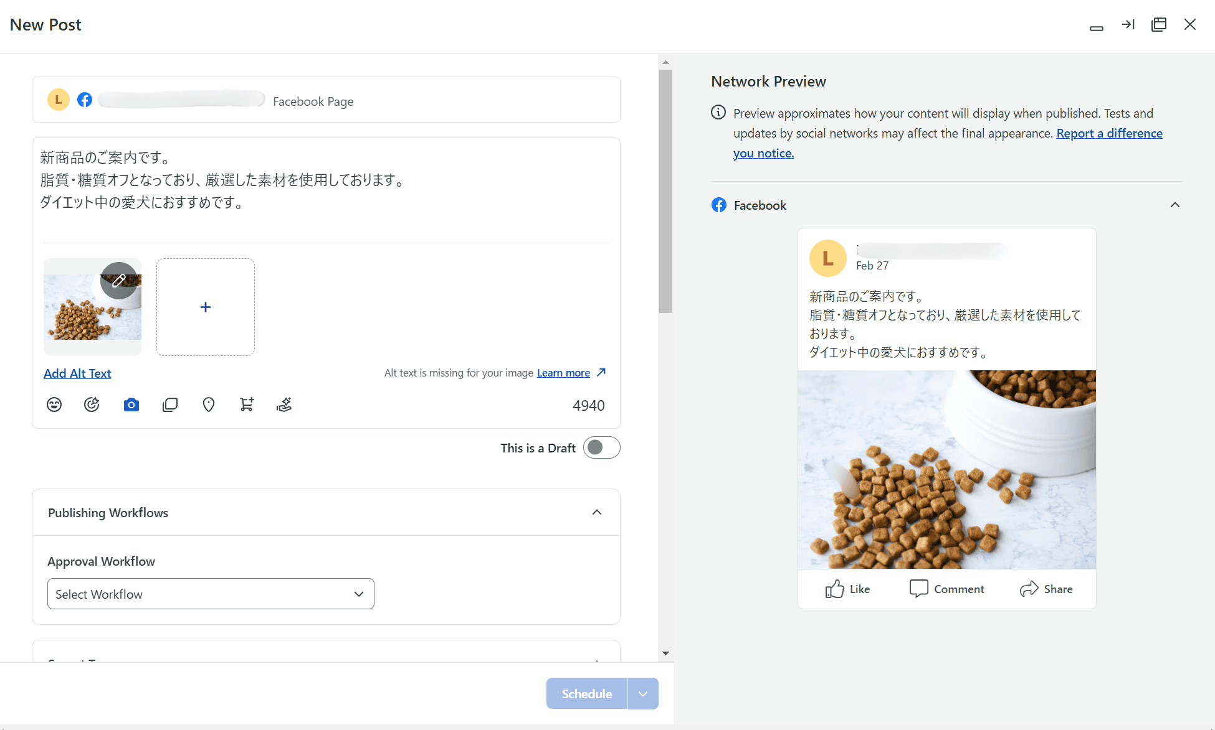Screen dimensions: 1215x730
Task: Click the Report a difference link
Action: [1109, 133]
